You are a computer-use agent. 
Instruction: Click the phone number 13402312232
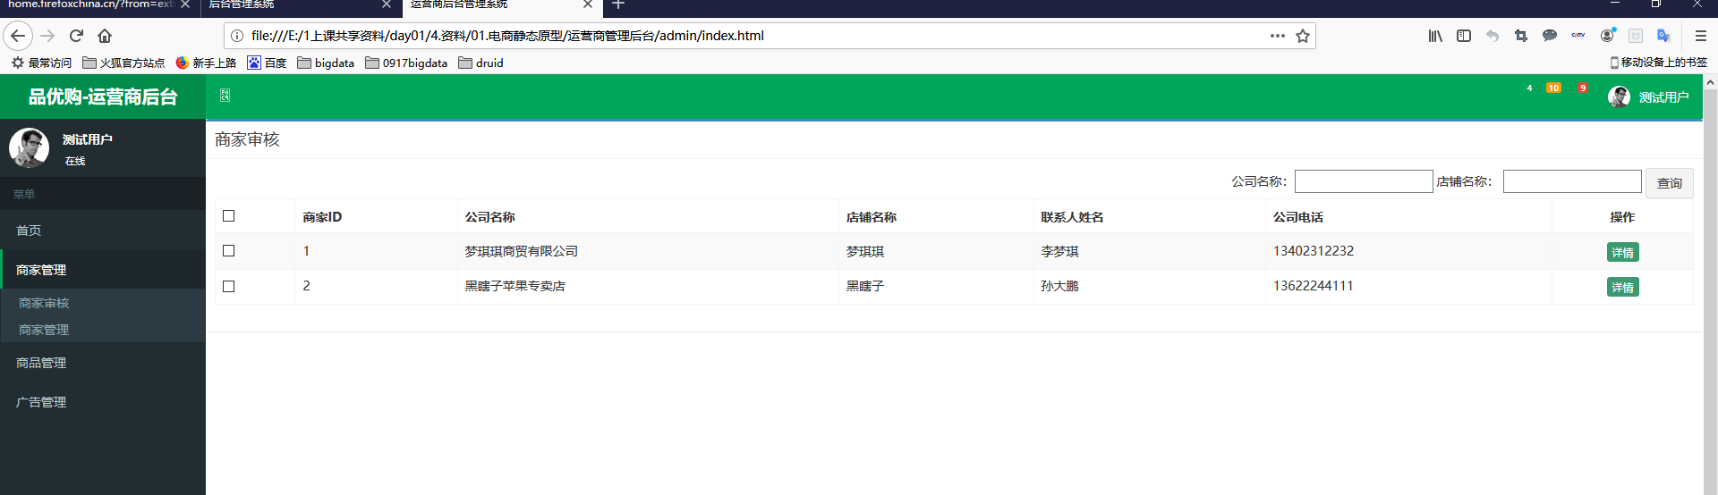[1314, 251]
